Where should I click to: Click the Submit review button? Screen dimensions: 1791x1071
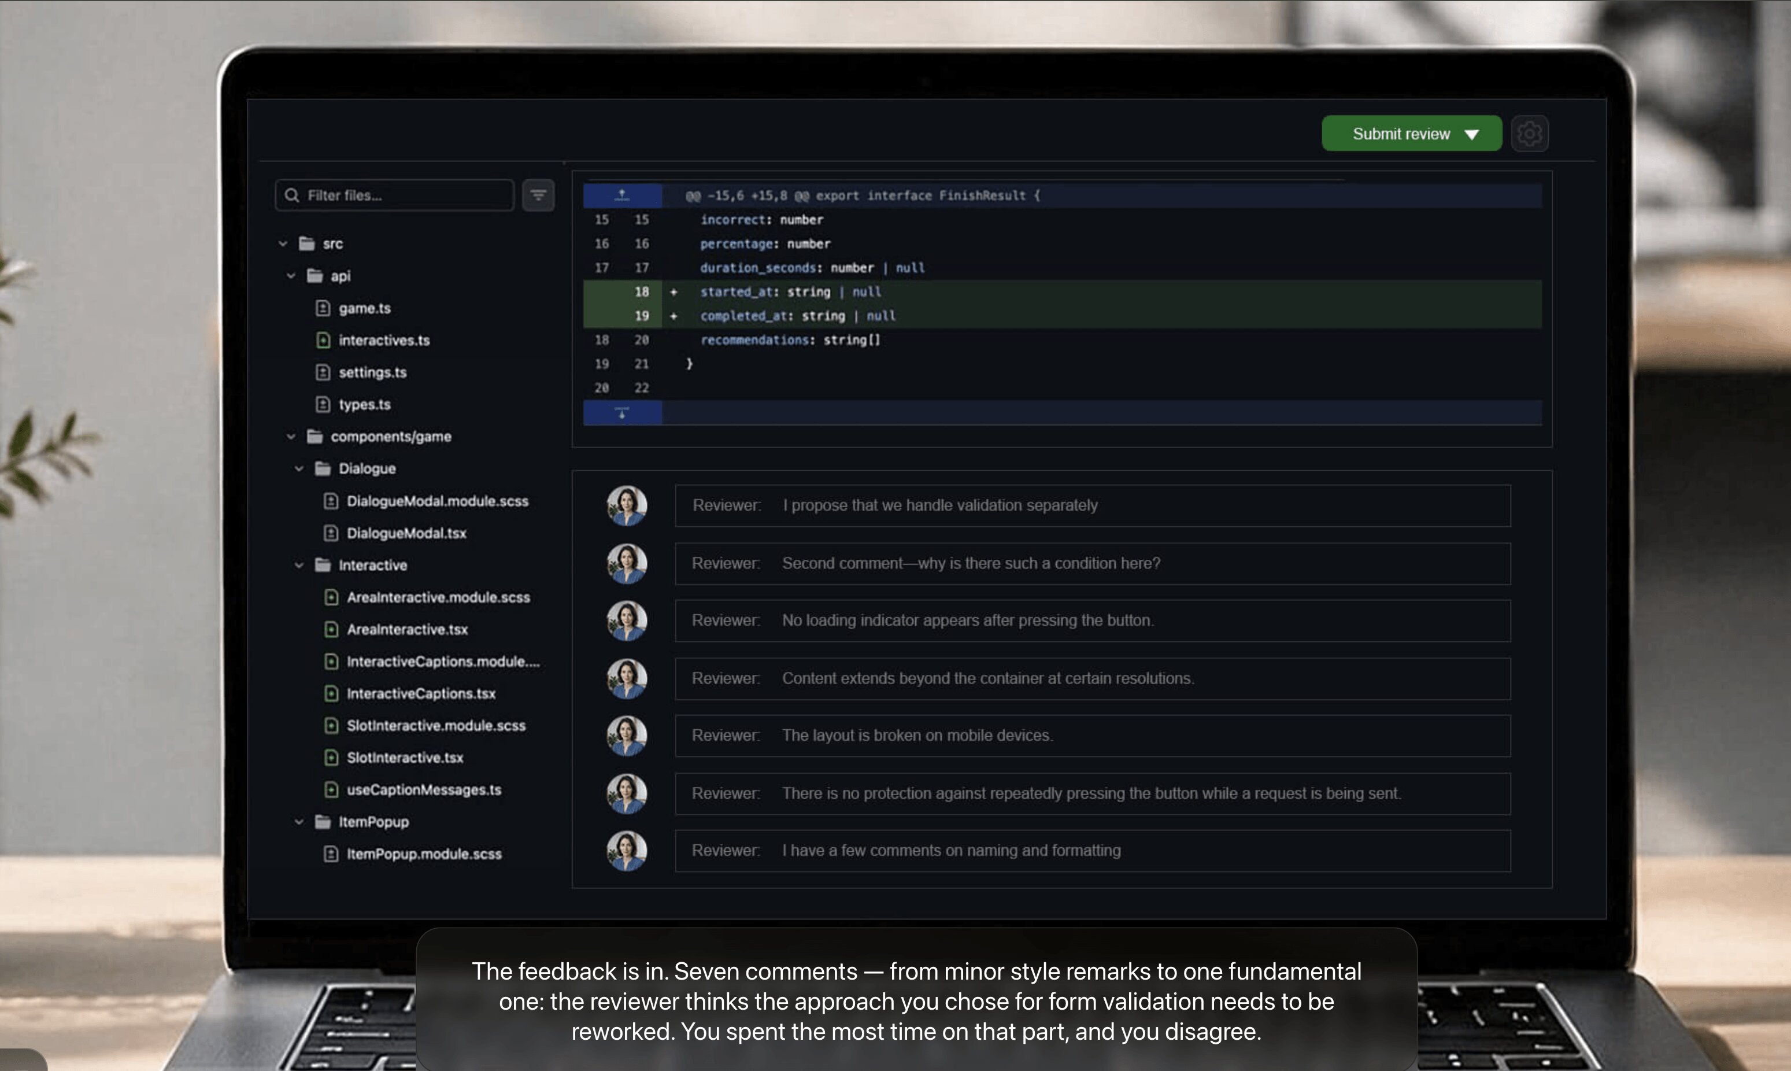click(1411, 134)
